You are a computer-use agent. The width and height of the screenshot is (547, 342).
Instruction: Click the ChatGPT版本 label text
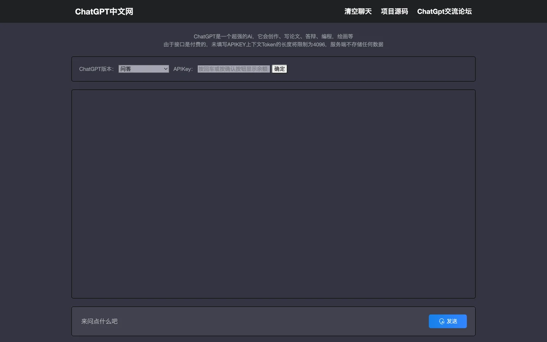click(96, 69)
